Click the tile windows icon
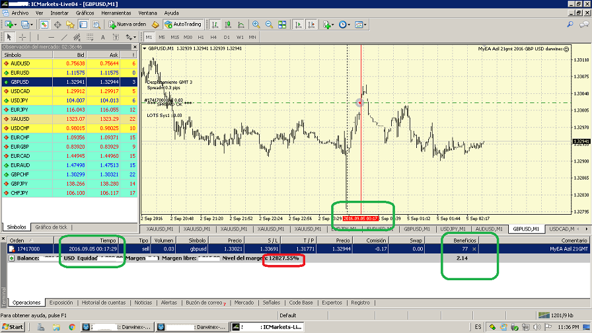Image resolution: width=592 pixels, height=333 pixels. coord(283,24)
